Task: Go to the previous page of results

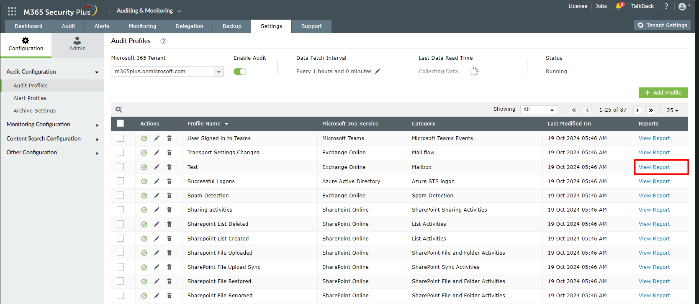Action: pyautogui.click(x=588, y=110)
